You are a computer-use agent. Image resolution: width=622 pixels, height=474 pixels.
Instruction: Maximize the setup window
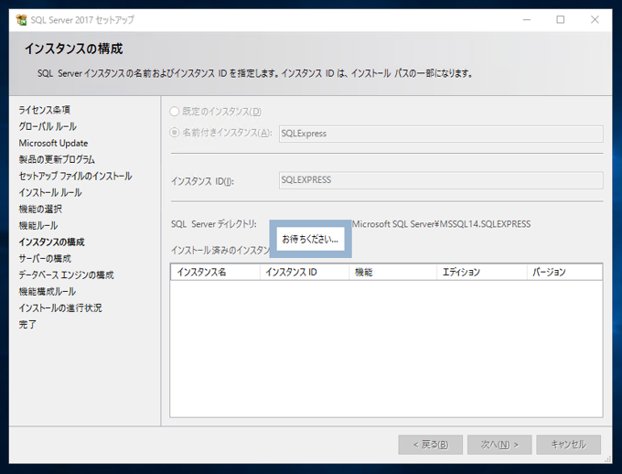560,19
